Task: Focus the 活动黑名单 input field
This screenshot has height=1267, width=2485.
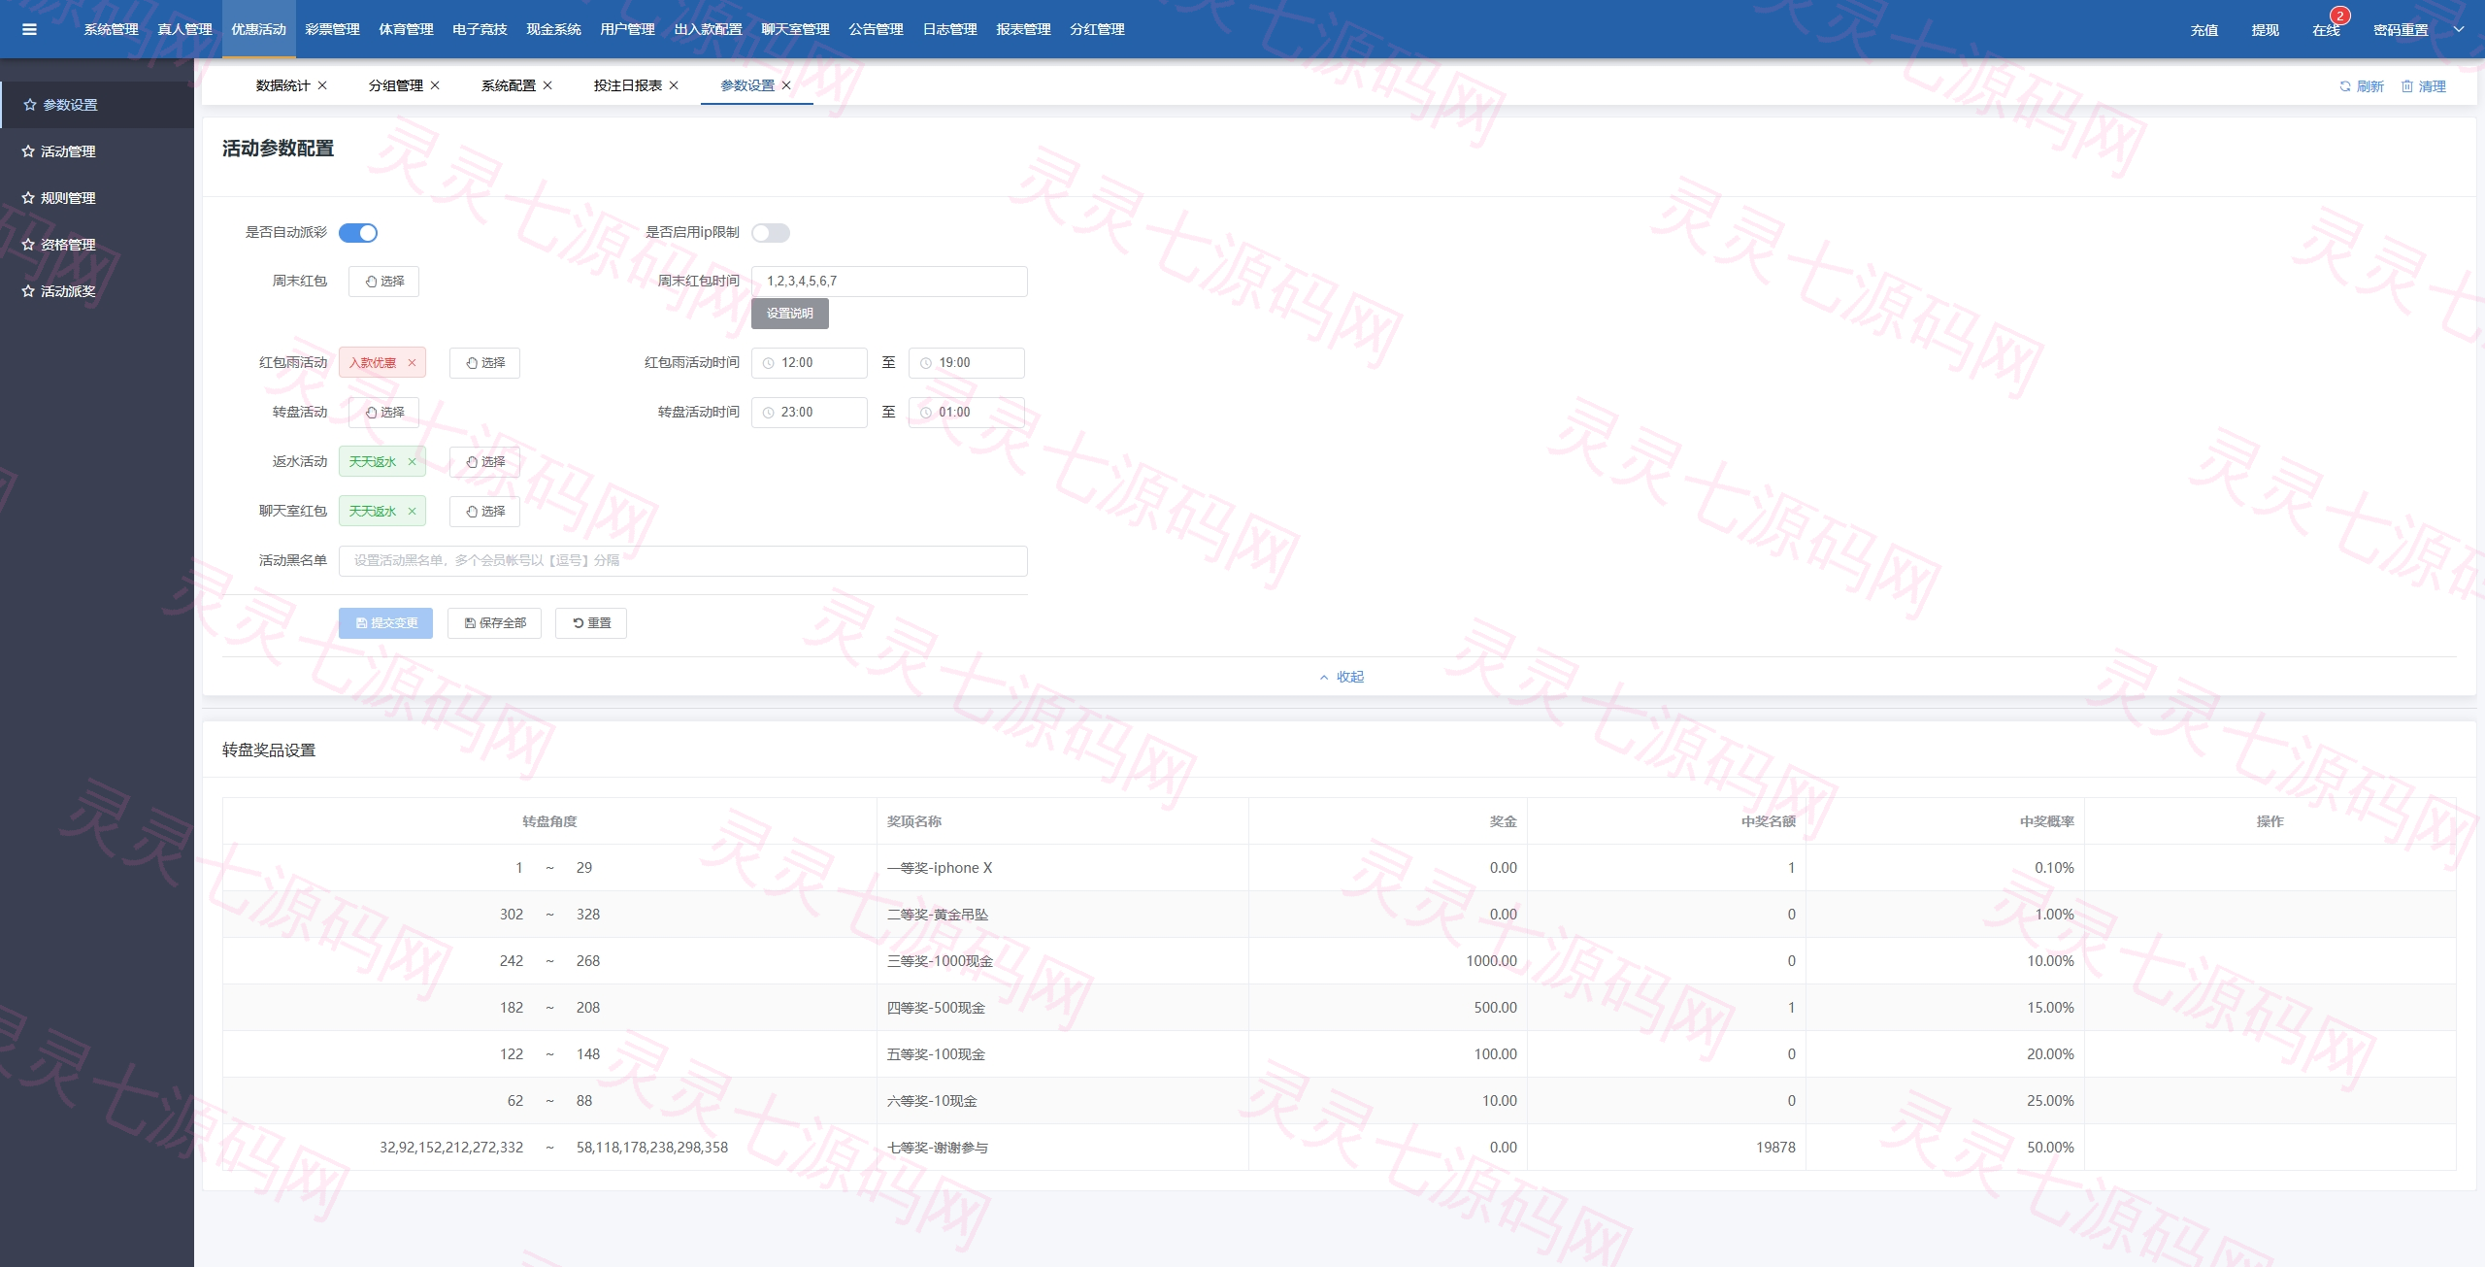Action: [683, 561]
